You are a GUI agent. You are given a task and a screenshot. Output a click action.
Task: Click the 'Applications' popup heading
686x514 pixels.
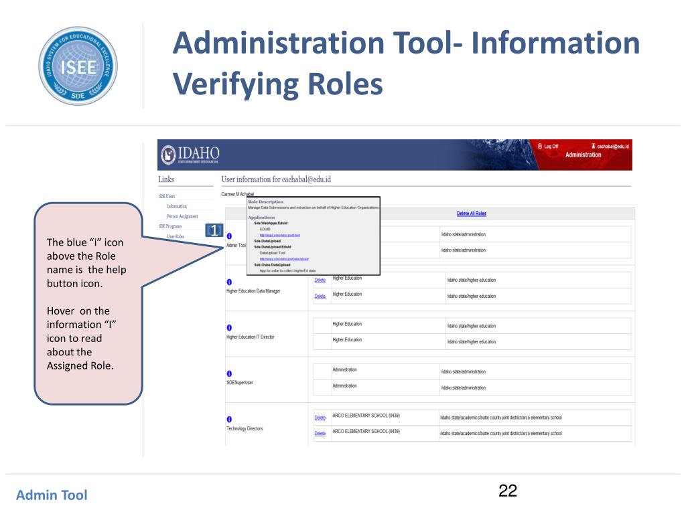(262, 218)
